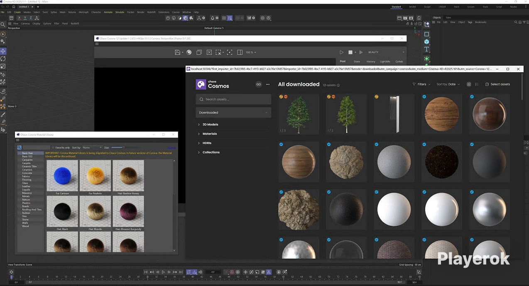Open the Filters dropdown in Cosmos
529x286 pixels.
421,84
